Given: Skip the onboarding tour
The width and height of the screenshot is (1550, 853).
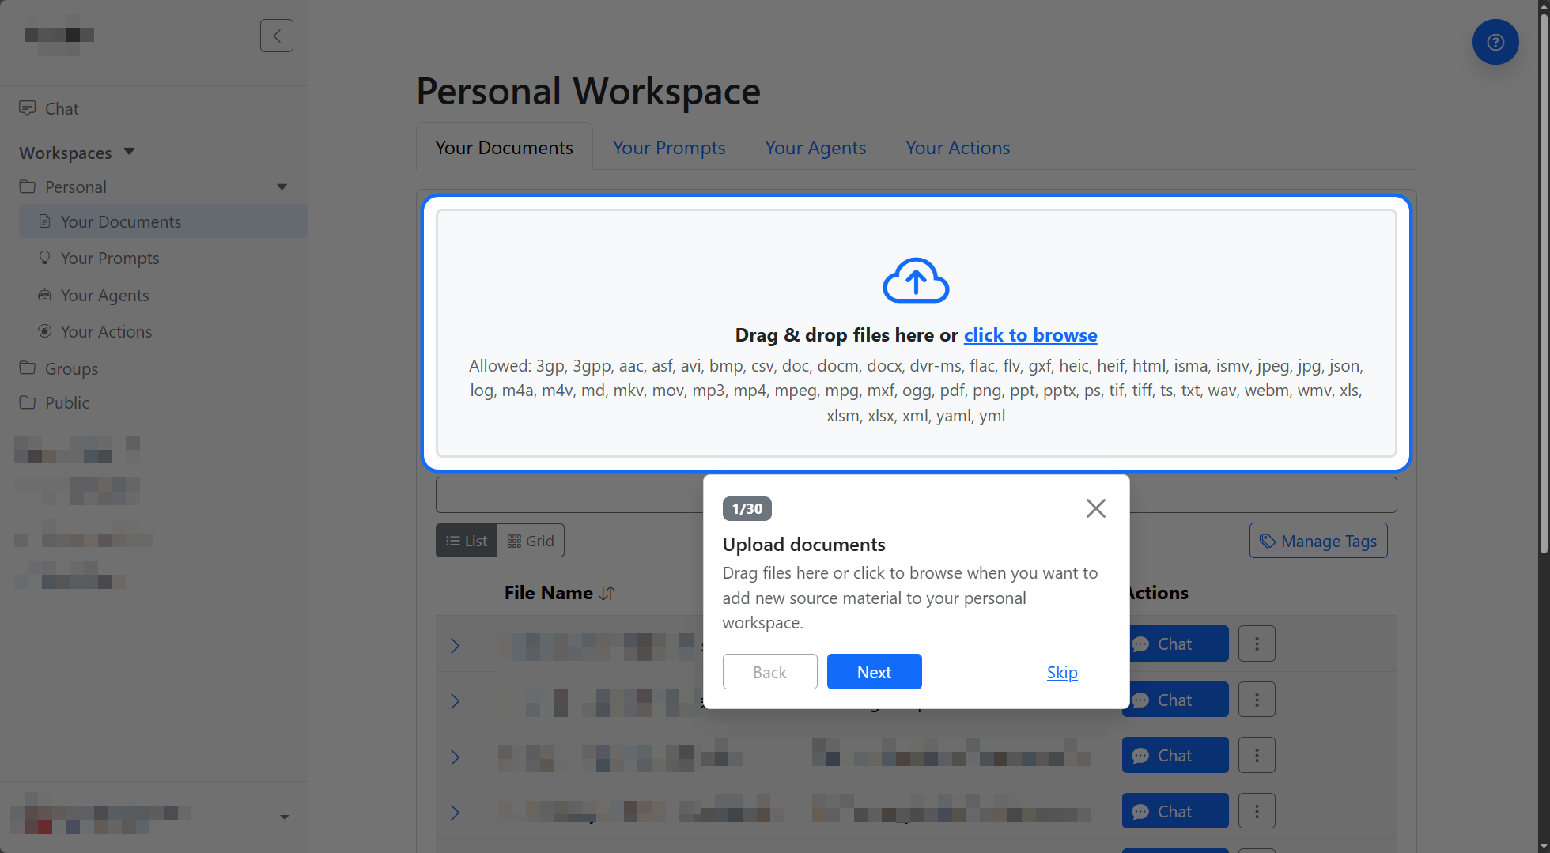Looking at the screenshot, I should point(1062,672).
